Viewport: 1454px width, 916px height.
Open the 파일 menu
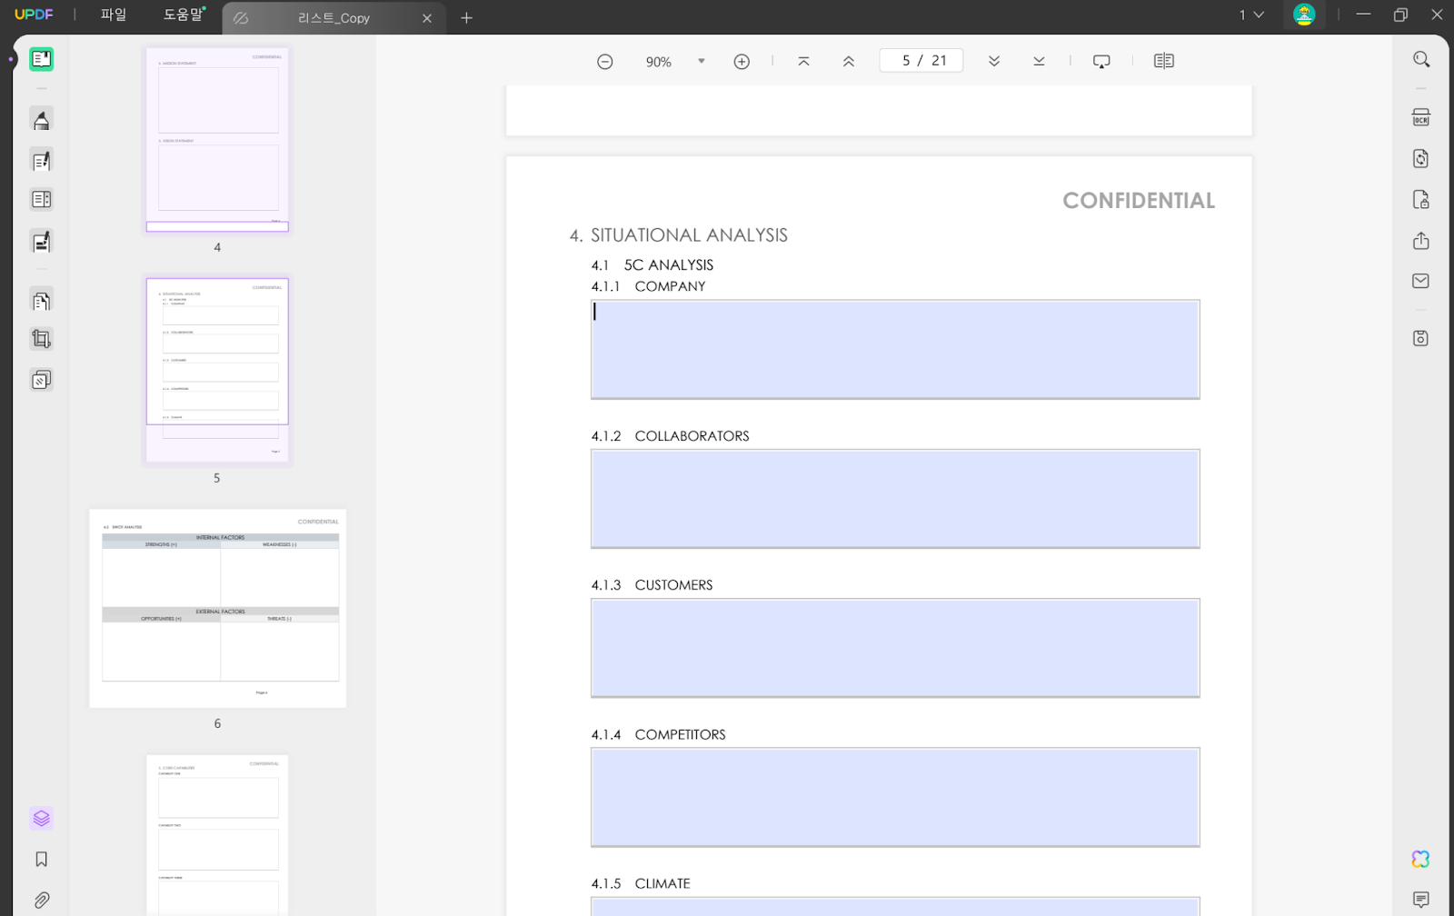point(114,15)
